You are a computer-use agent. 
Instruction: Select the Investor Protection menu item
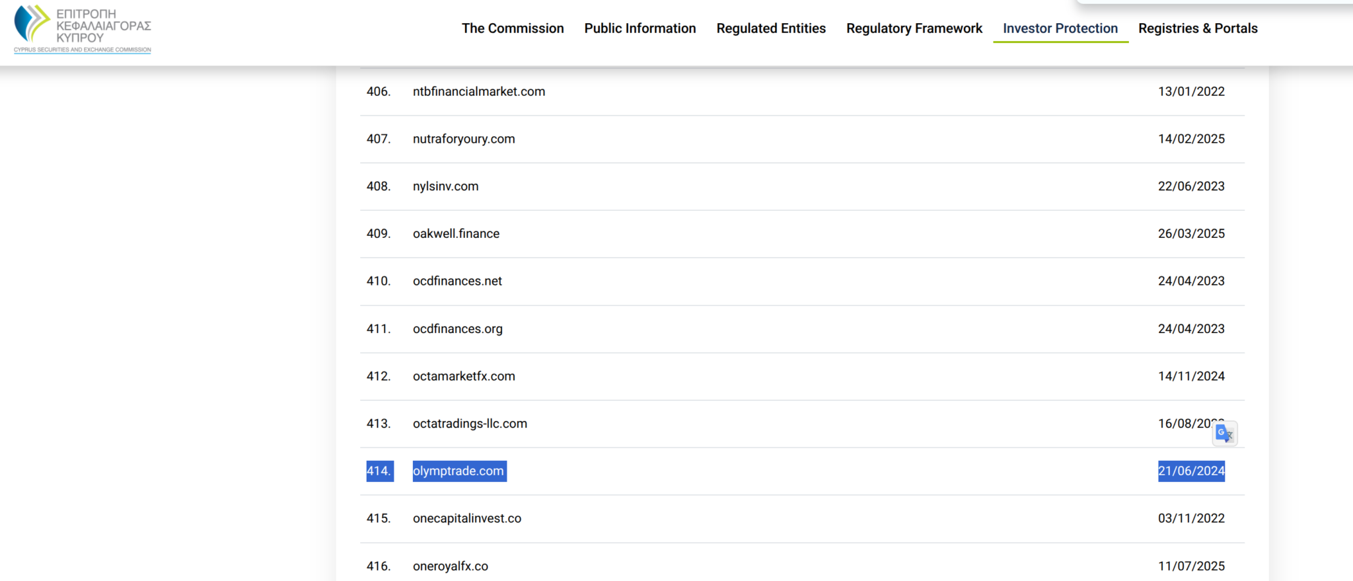1060,28
